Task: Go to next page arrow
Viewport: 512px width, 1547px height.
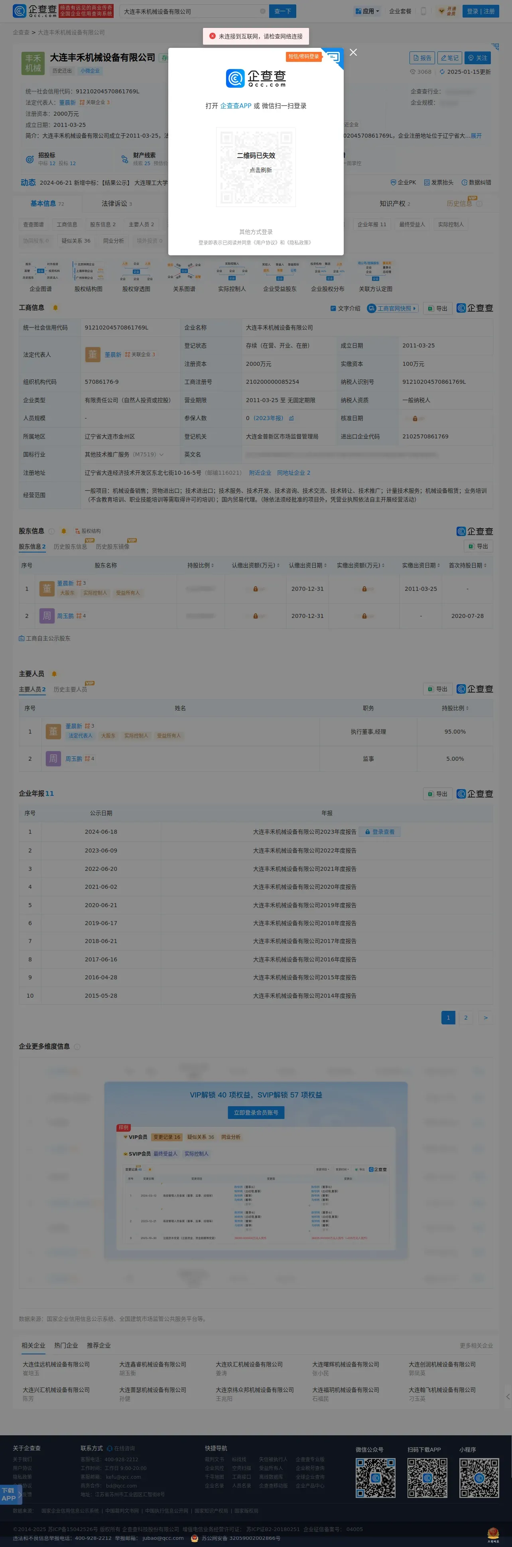Action: 485,1017
